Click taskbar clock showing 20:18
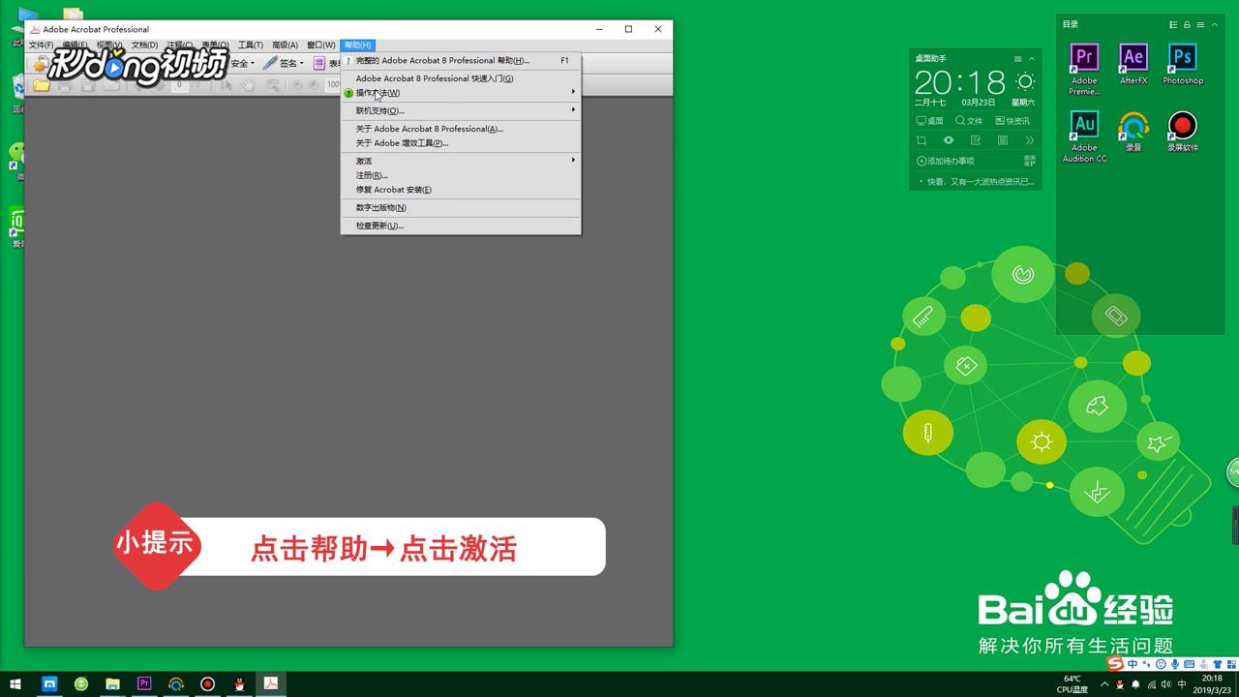Viewport: 1239px width, 697px height. click(1212, 684)
